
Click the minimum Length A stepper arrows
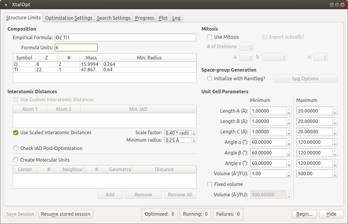pos(289,111)
